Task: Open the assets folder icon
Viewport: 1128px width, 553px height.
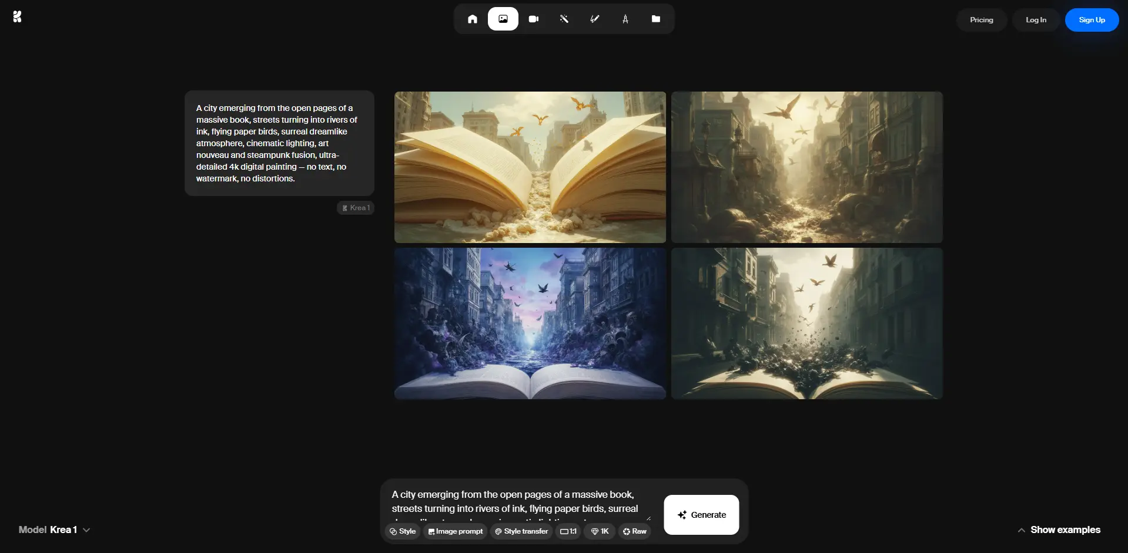Action: click(x=655, y=19)
